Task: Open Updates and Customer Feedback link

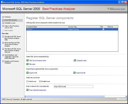Action: point(12,62)
